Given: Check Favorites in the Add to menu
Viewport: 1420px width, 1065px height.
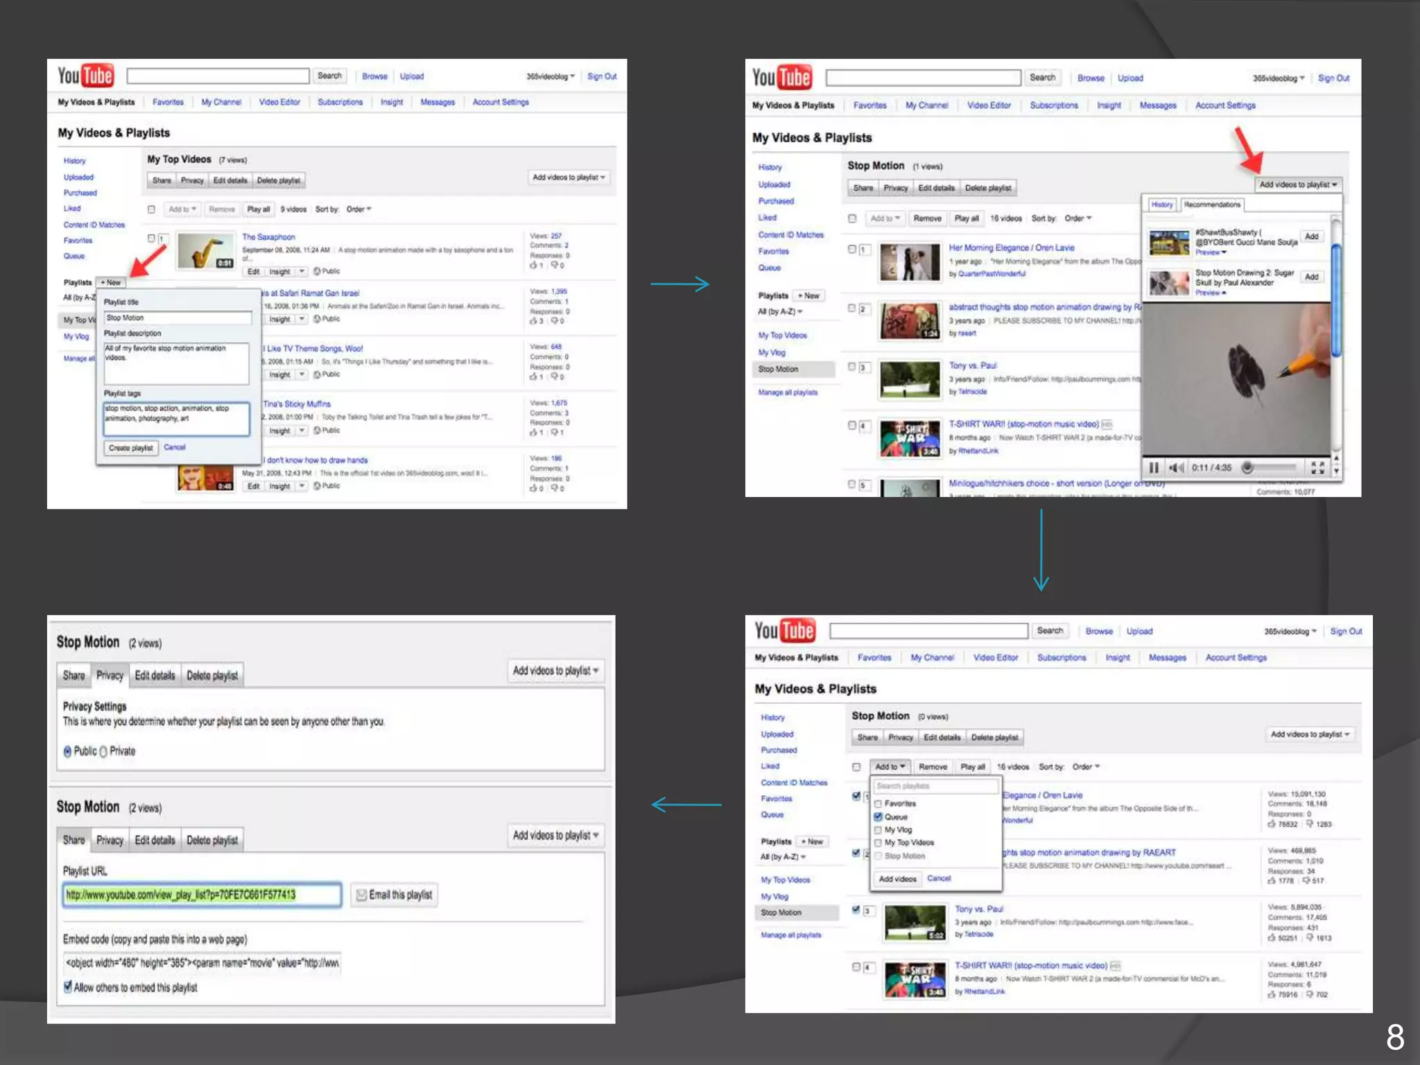Looking at the screenshot, I should 878,804.
